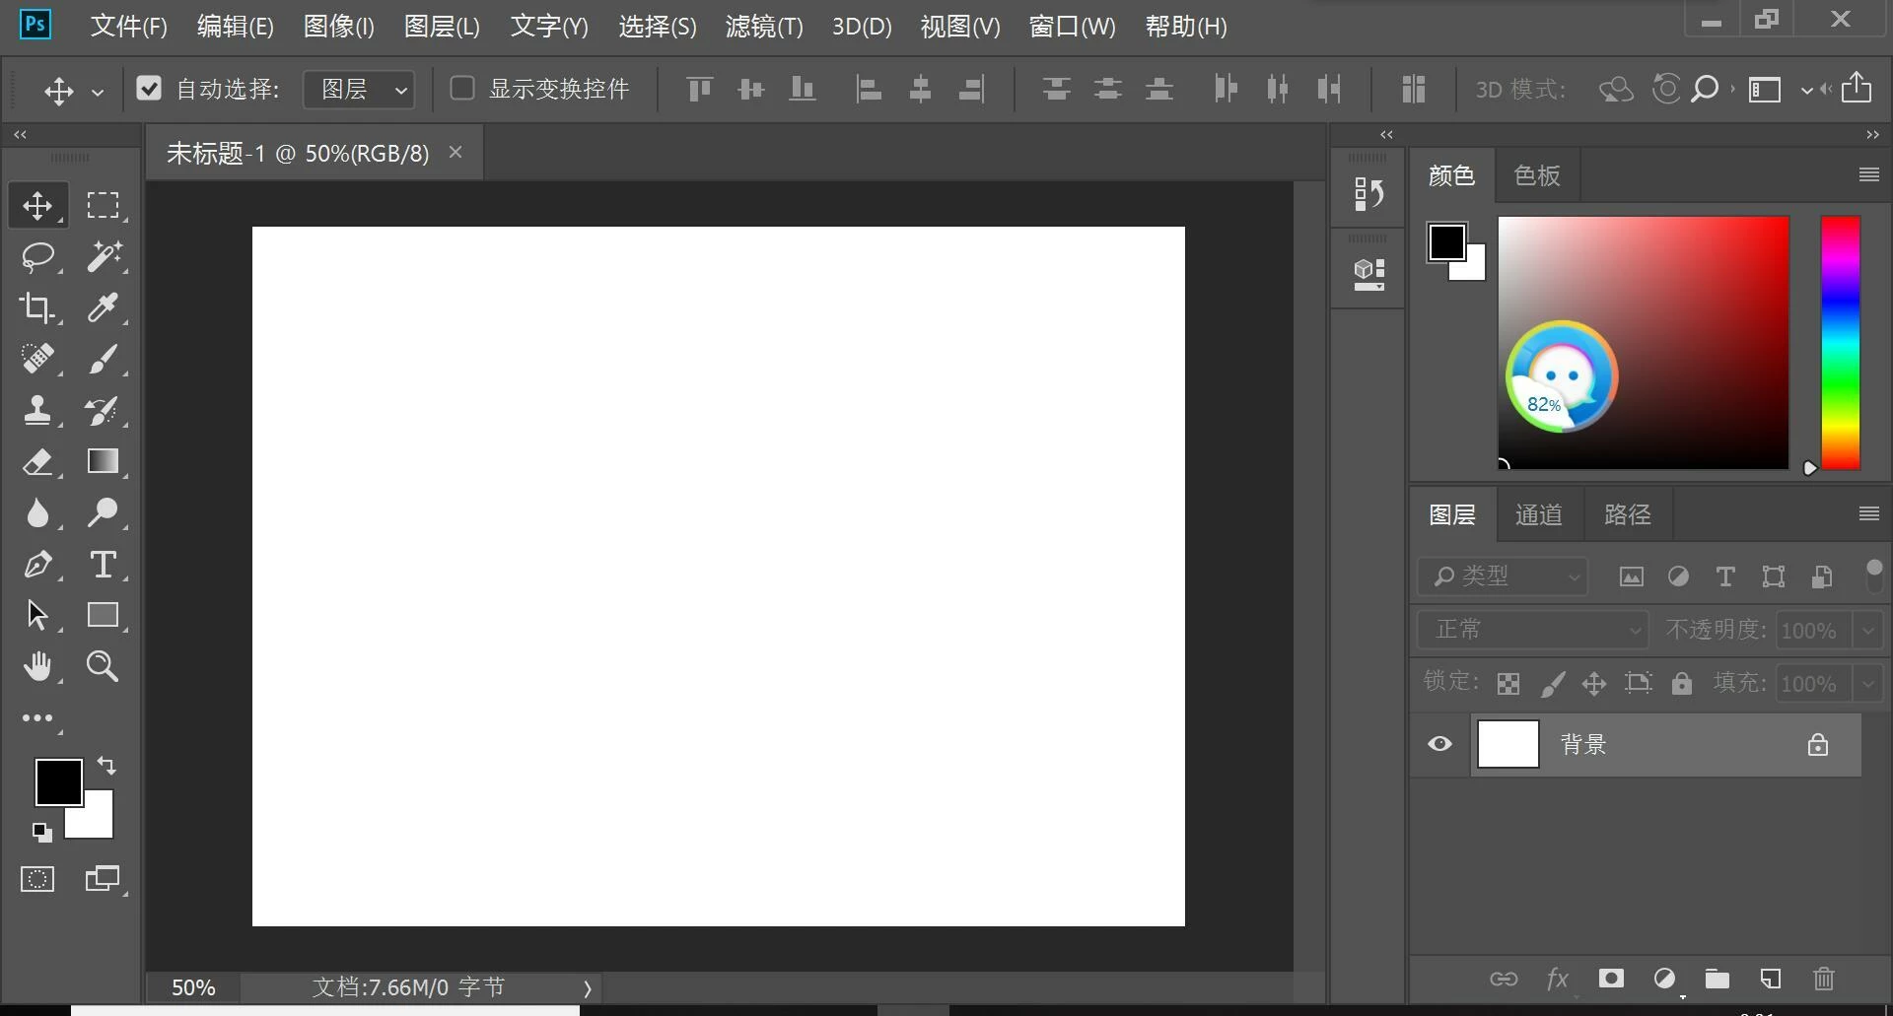The image size is (1893, 1016).
Task: Reset default foreground and background colors
Action: pyautogui.click(x=41, y=833)
